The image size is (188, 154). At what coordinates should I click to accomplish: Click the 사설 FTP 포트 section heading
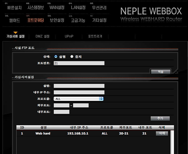(25, 48)
